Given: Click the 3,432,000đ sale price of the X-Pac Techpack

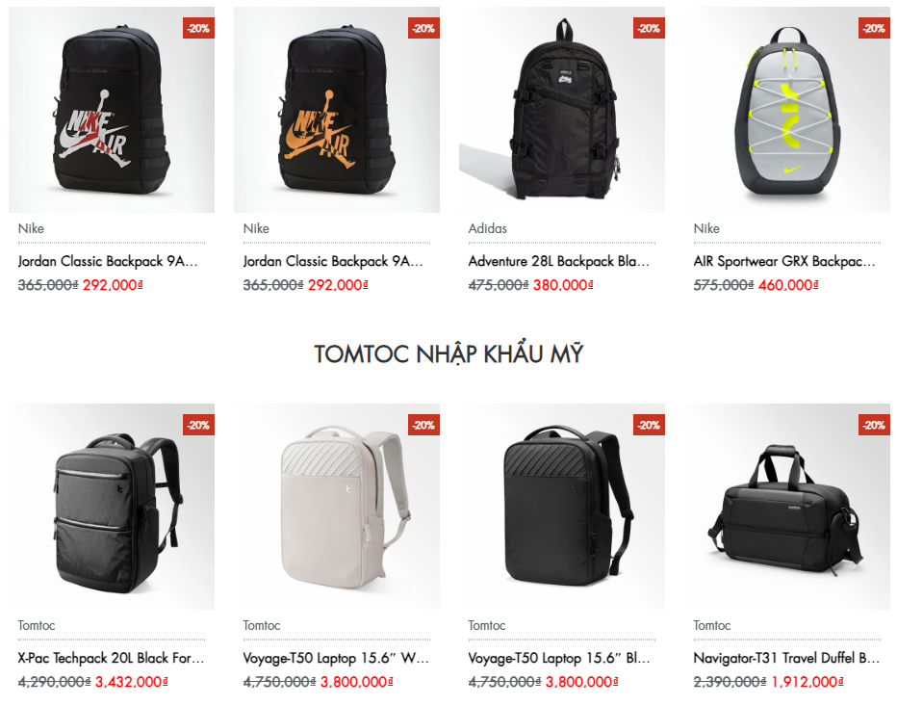Looking at the screenshot, I should click(132, 681).
